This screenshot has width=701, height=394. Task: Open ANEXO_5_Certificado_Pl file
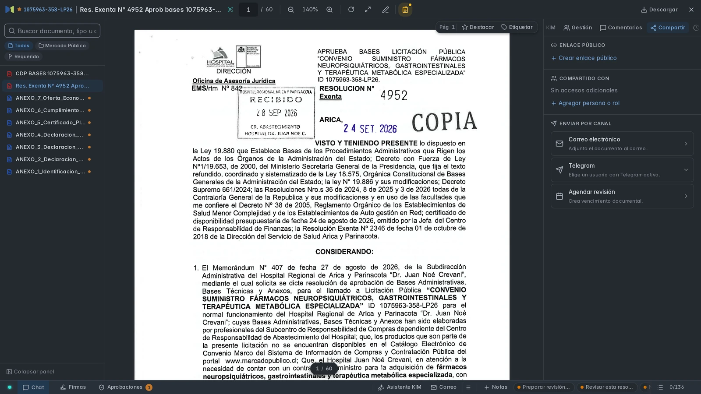[x=52, y=123]
